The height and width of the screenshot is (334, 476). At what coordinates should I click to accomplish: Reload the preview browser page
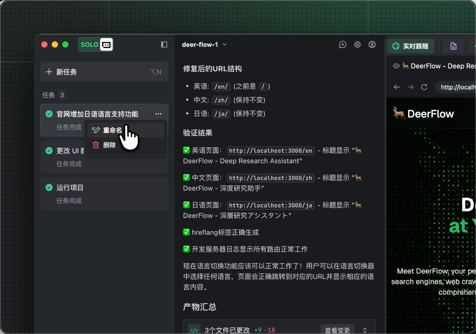click(424, 87)
